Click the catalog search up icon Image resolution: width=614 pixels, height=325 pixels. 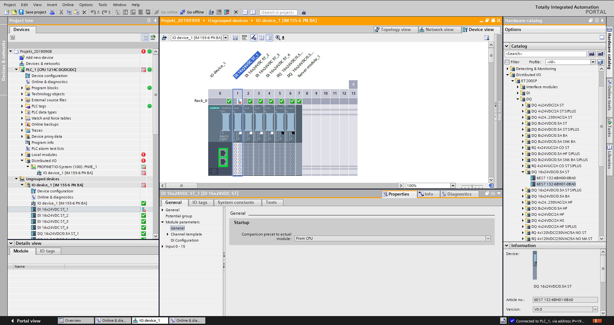coord(601,54)
